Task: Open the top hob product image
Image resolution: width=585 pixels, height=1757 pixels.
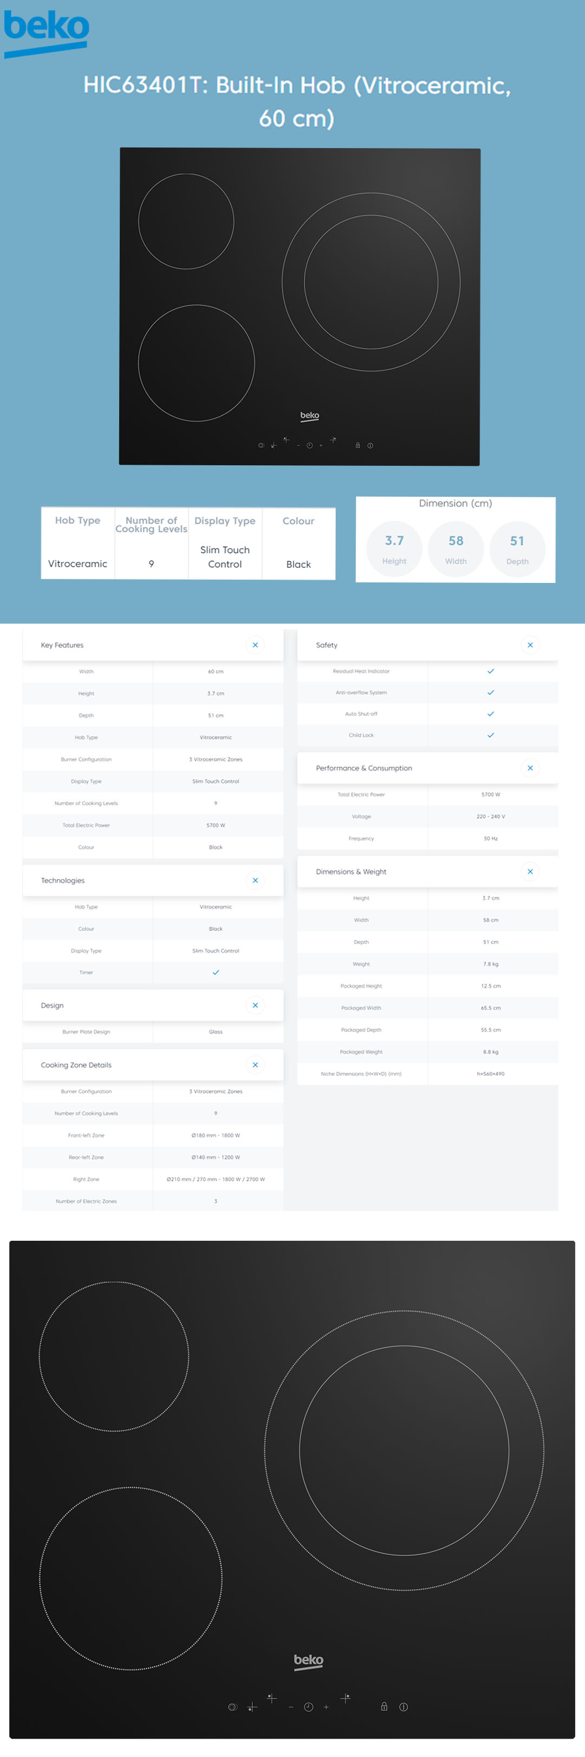Action: (300, 306)
